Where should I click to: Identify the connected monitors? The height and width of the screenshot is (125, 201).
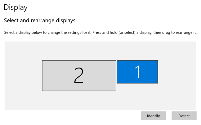[153, 116]
